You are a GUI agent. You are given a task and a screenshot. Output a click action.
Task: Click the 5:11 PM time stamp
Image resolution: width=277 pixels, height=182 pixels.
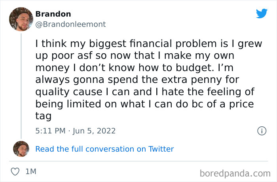click(50, 131)
